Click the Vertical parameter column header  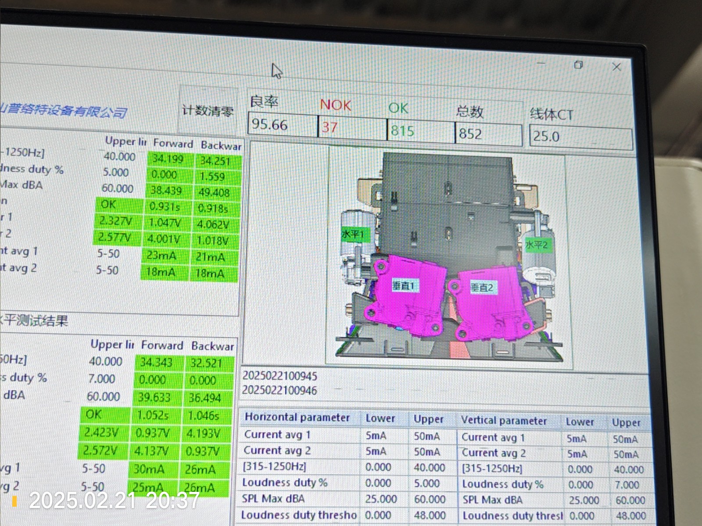504,421
